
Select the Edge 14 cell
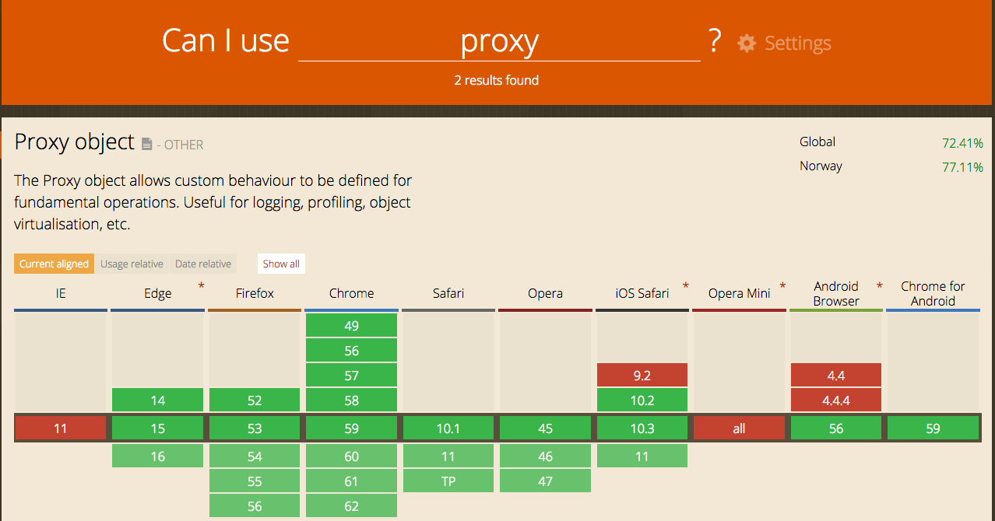[x=158, y=400]
